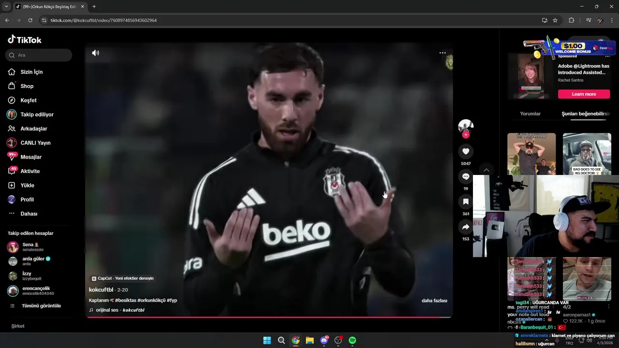Click Learn more on Lightroom ad
This screenshot has height=348, width=619.
pos(584,94)
